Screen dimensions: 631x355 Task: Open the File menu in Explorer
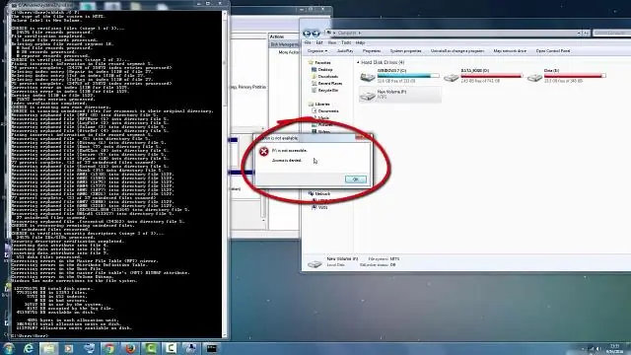(x=308, y=42)
